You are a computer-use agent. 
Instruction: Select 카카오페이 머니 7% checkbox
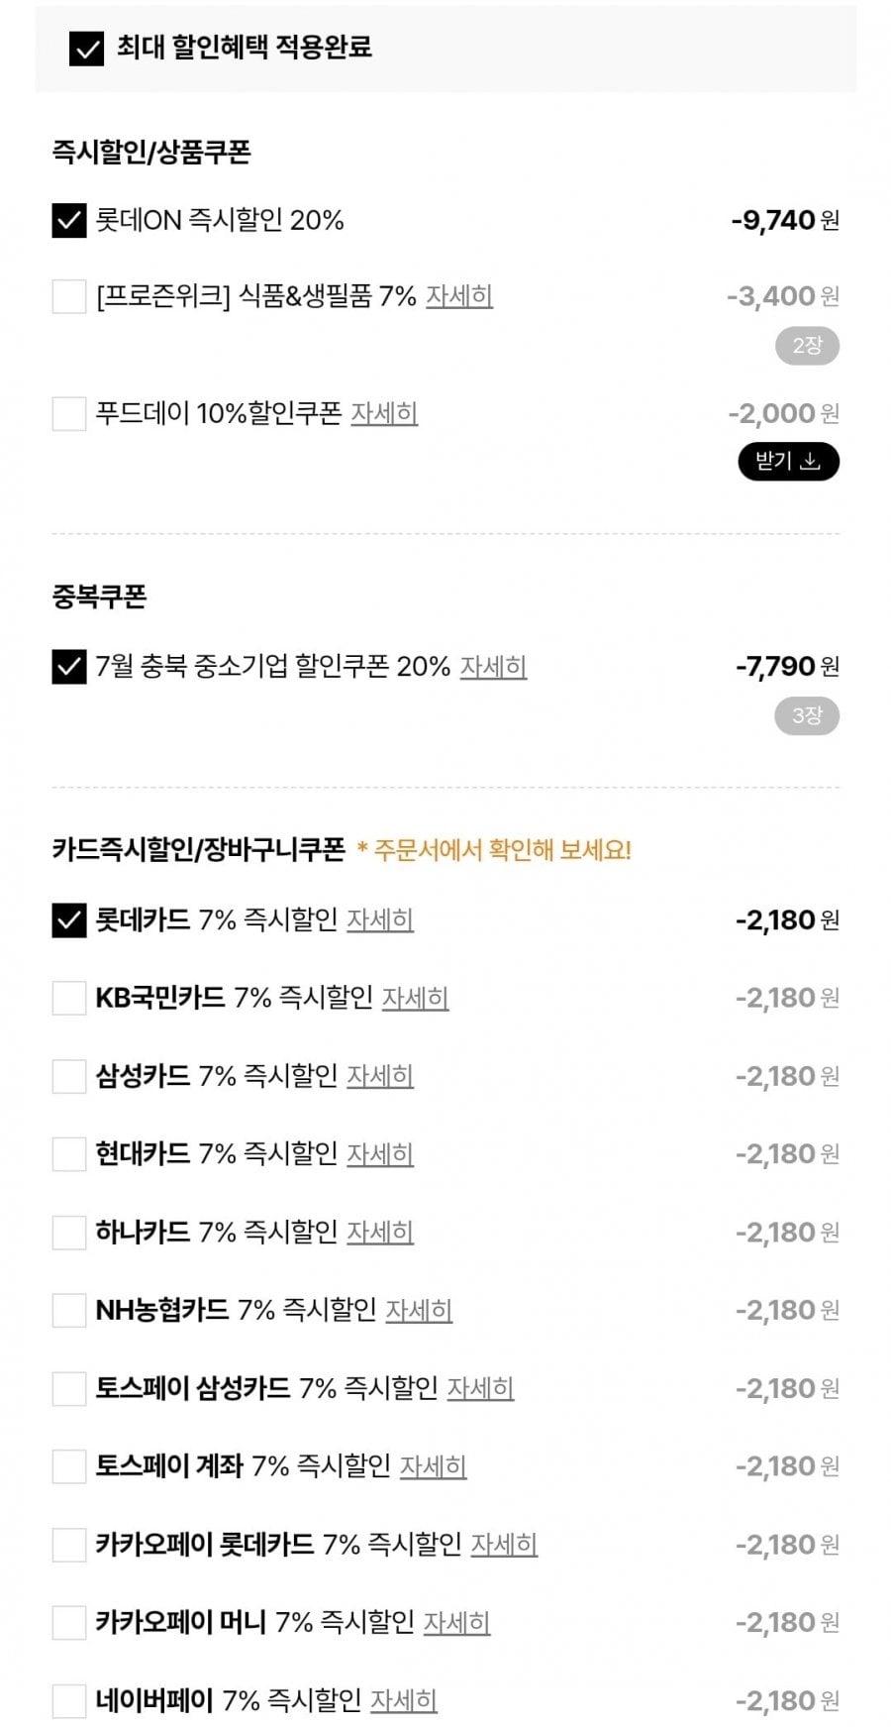point(69,1623)
